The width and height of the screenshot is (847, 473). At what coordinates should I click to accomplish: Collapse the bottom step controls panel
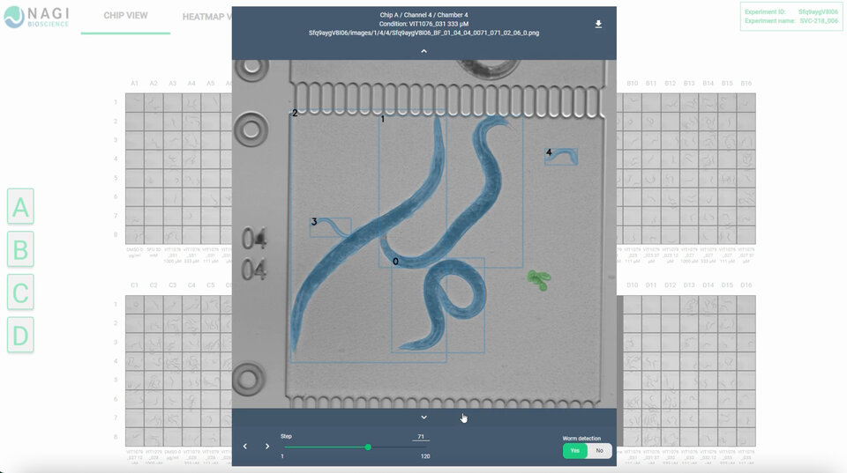423,418
